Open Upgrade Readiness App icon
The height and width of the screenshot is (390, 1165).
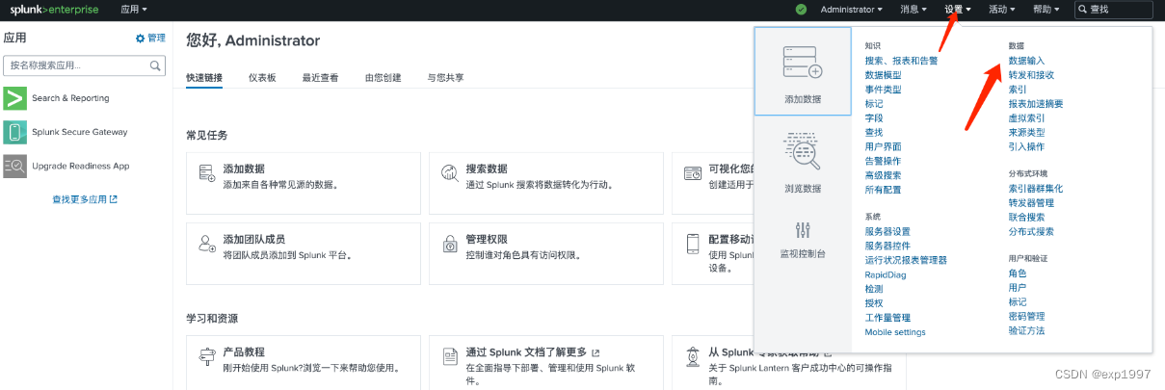[15, 166]
